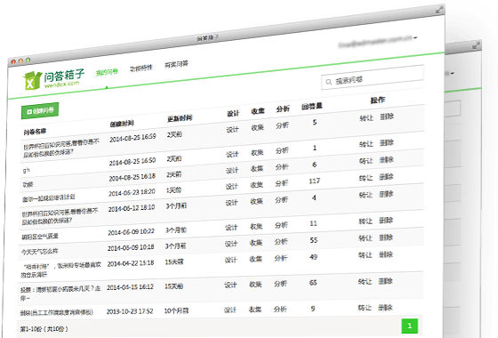
Task: Click the green 创建问卷 button
Action: point(40,111)
